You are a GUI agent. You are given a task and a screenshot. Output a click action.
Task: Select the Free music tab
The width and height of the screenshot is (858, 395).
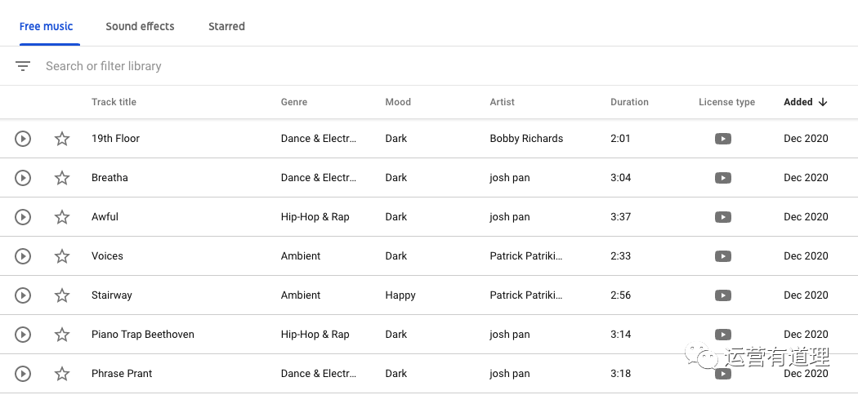click(47, 26)
